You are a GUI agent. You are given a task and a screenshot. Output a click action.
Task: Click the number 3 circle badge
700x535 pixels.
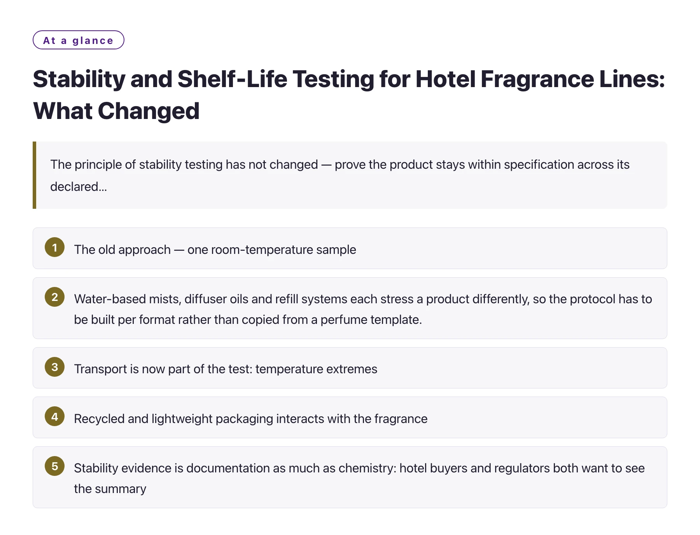(x=54, y=367)
